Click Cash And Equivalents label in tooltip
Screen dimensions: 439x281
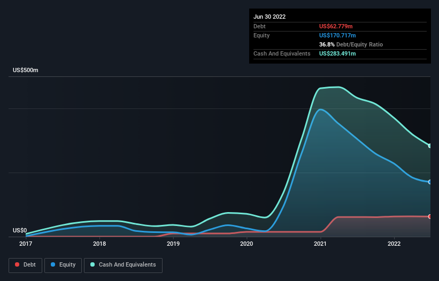pyautogui.click(x=282, y=53)
